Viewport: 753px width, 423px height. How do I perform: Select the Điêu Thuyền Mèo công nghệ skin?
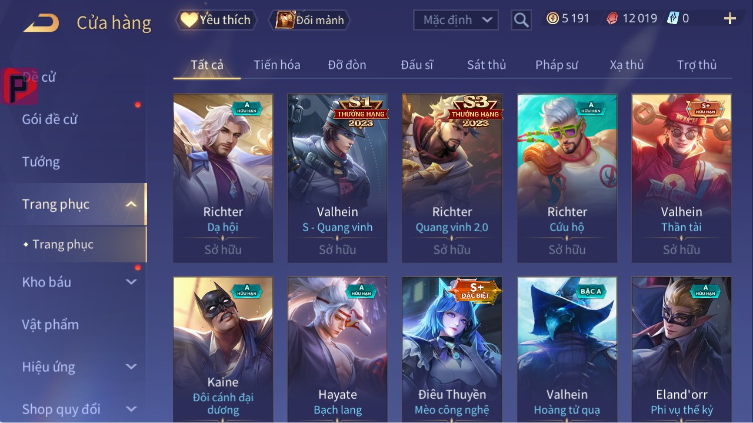point(452,349)
